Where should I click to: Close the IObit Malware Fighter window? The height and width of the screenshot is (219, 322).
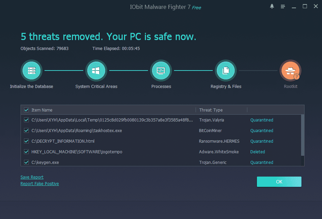[316, 7]
